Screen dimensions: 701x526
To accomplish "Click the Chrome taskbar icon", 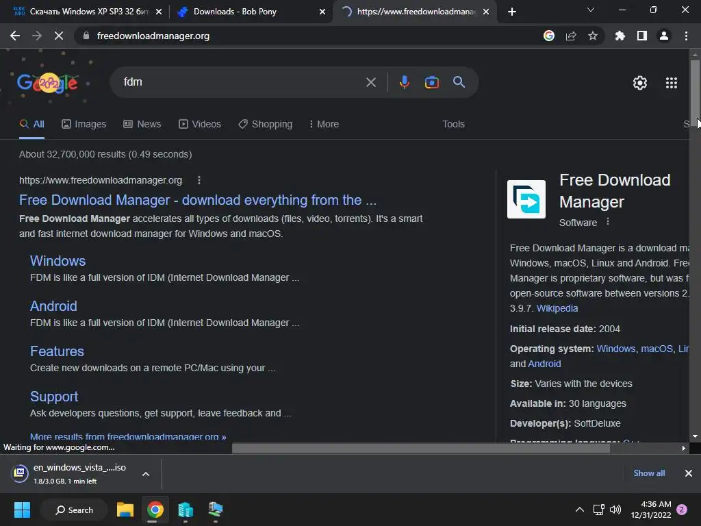I will (x=155, y=510).
